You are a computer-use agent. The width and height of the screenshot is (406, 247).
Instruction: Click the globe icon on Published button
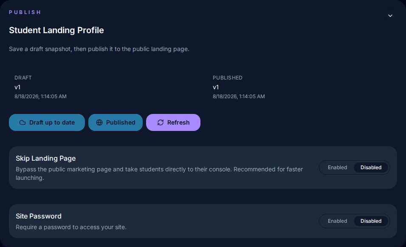point(99,122)
